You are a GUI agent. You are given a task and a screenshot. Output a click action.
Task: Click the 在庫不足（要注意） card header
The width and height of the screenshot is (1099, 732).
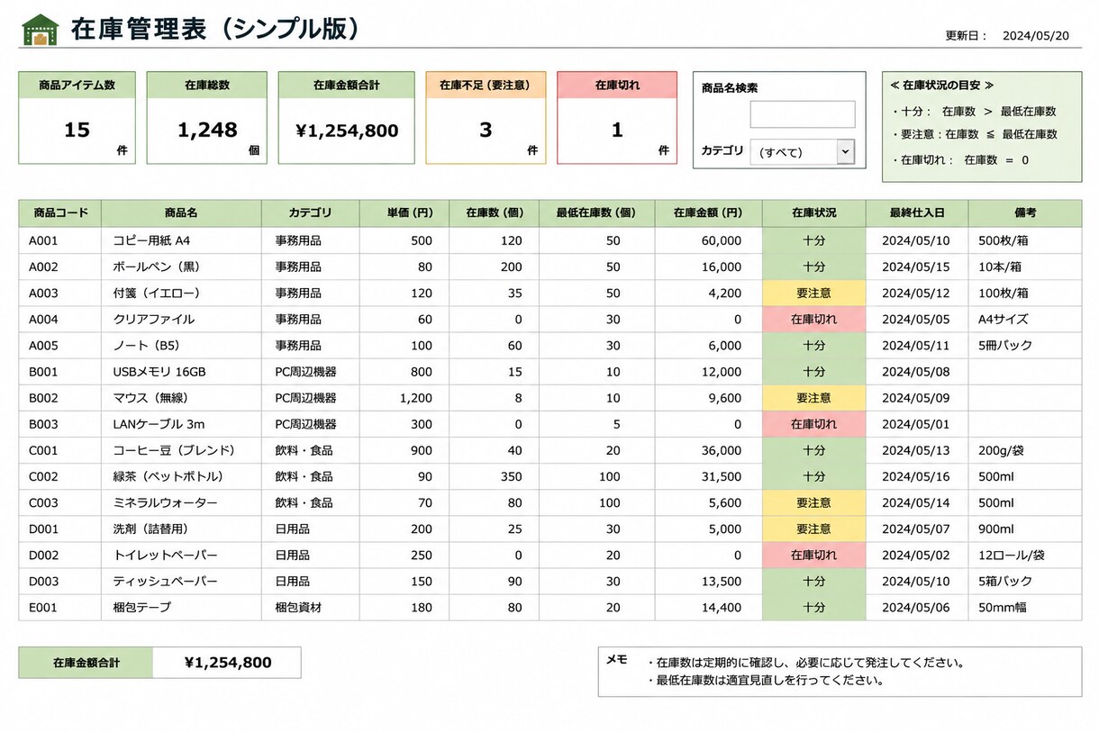click(x=486, y=86)
